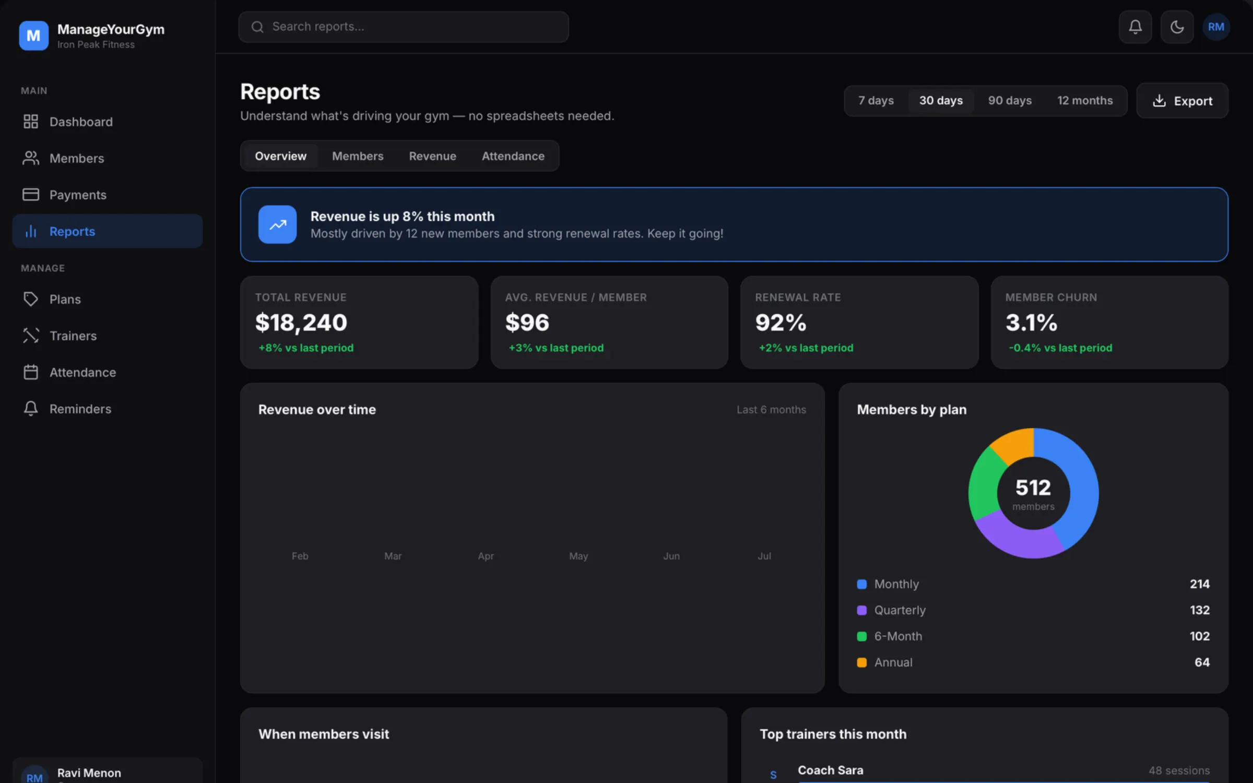Click the "Feb" axis label on revenue chart
The image size is (1253, 783).
click(x=300, y=556)
